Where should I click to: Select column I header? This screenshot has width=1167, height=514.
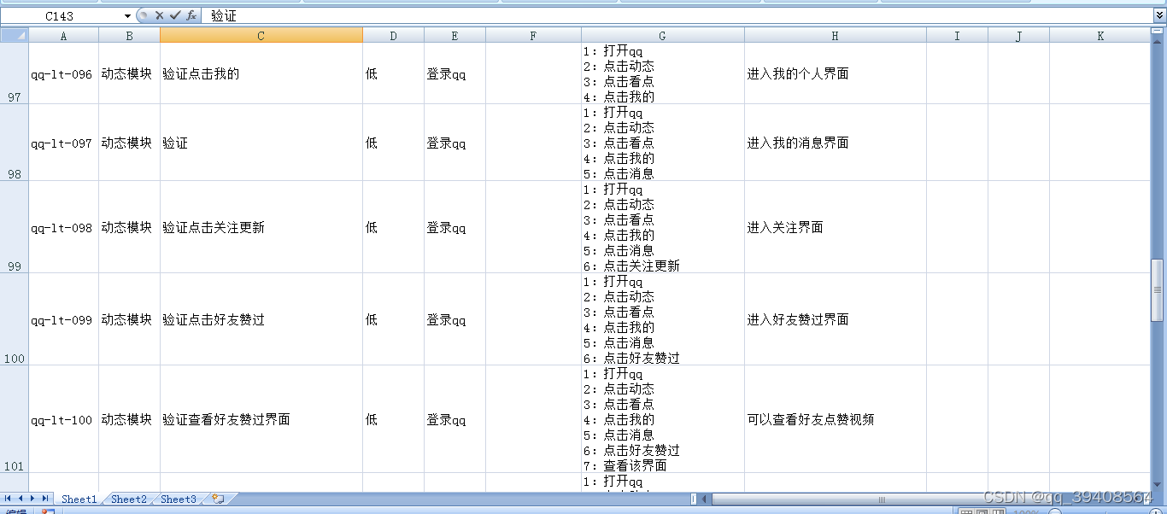click(x=957, y=35)
